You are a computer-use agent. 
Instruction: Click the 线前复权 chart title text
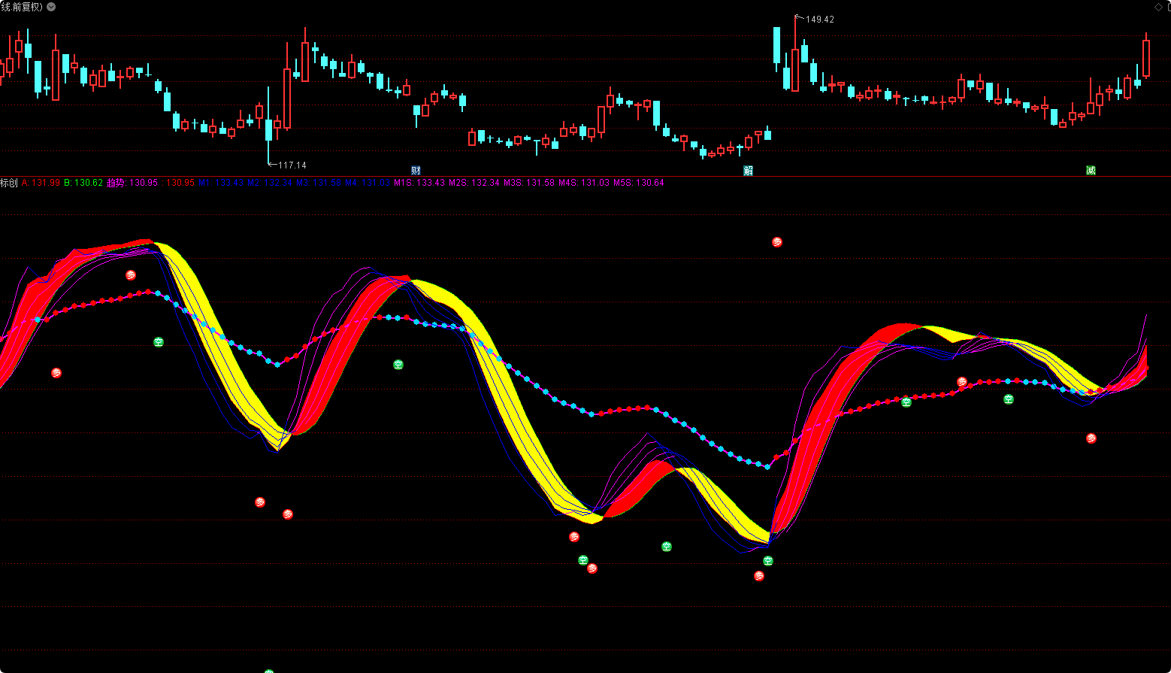tap(22, 7)
